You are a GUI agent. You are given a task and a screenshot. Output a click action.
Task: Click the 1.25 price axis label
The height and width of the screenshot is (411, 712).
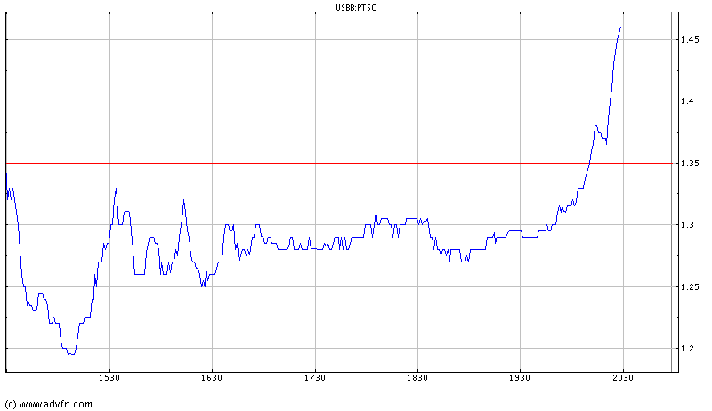click(x=691, y=287)
